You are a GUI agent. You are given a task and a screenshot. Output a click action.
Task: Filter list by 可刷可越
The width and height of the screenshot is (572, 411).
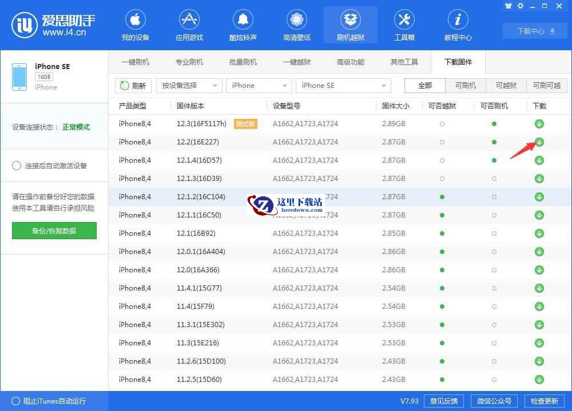point(547,86)
